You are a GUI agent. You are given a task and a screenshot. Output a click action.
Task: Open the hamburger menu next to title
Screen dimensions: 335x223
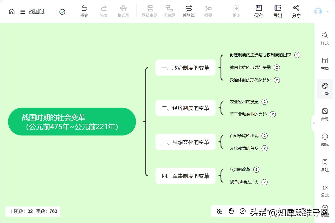tap(23, 11)
